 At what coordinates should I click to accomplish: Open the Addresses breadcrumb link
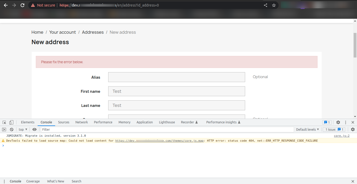(x=93, y=32)
